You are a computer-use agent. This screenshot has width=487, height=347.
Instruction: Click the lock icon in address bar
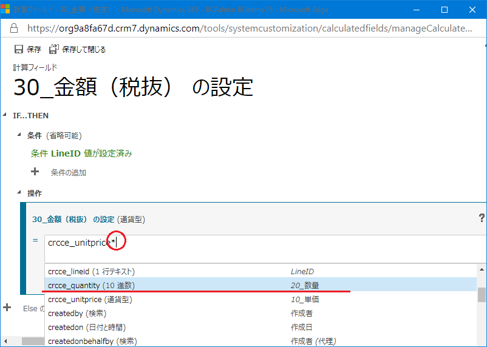pyautogui.click(x=14, y=29)
